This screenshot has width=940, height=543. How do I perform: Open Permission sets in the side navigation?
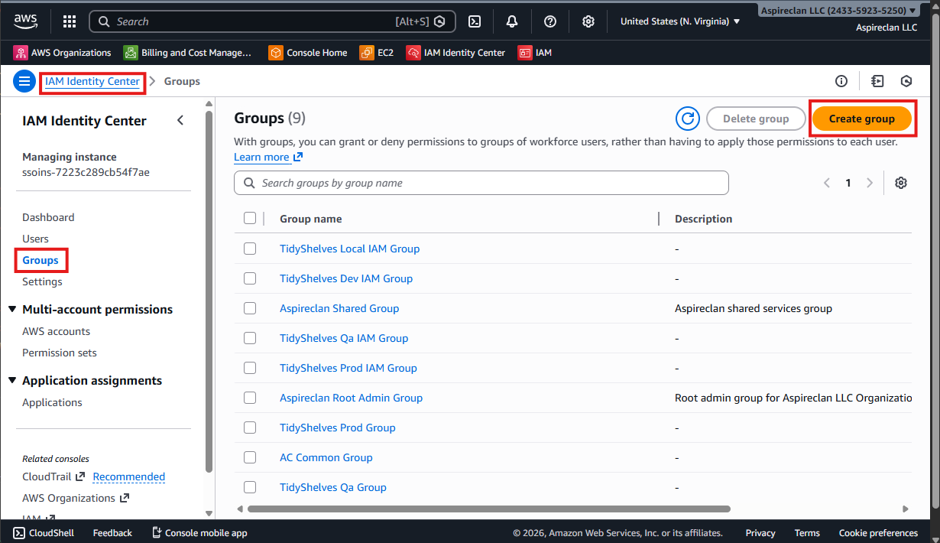[60, 353]
